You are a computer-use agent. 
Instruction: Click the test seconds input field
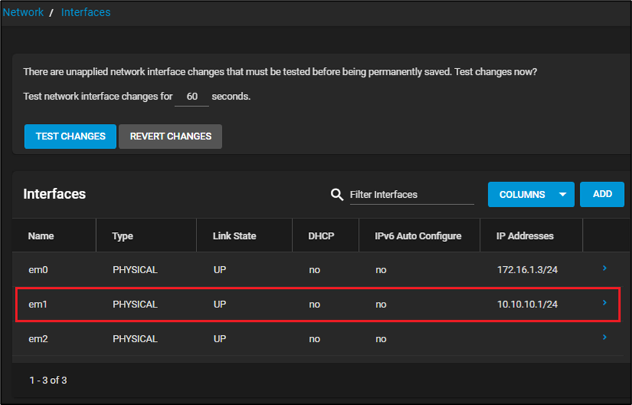[191, 96]
